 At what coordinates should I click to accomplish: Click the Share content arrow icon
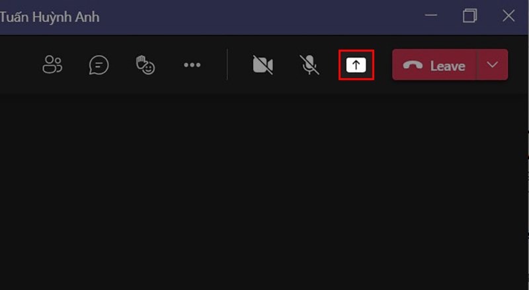pos(356,65)
